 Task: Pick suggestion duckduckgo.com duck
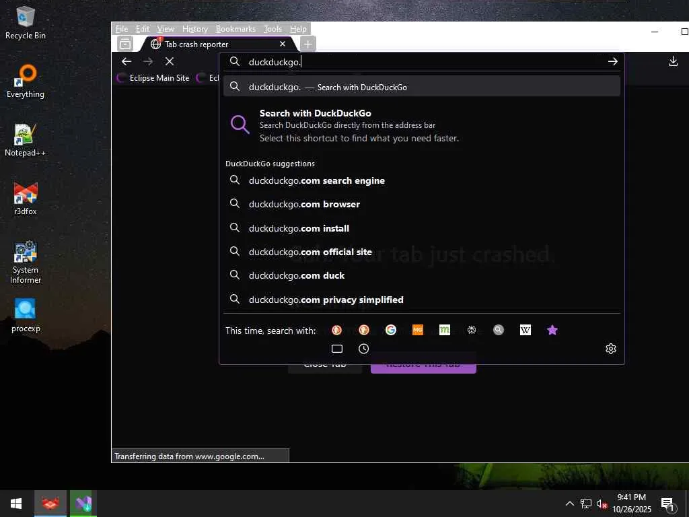tap(422, 275)
